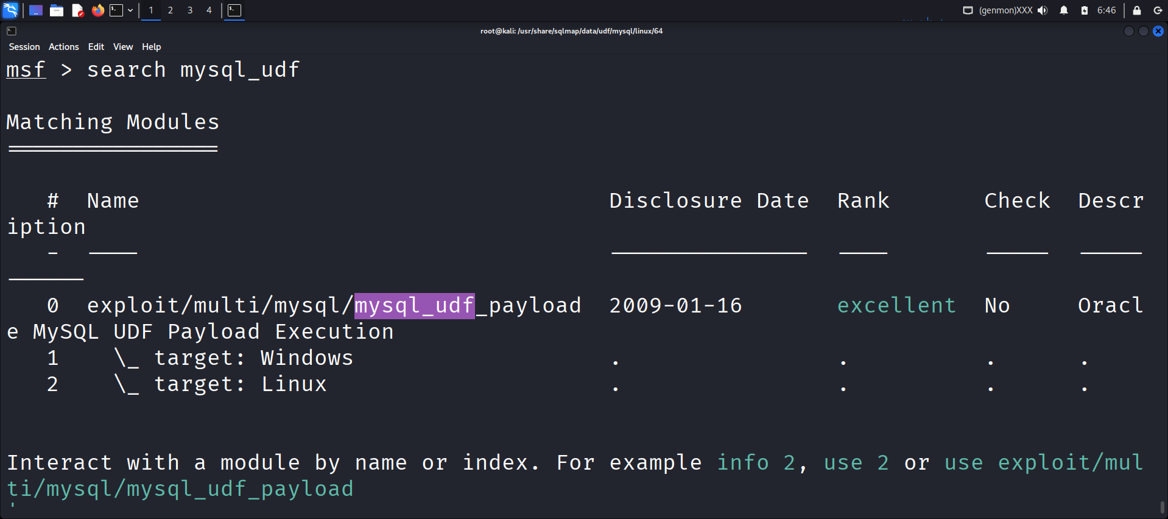This screenshot has height=519, width=1168.
Task: Click the 'No' check value
Action: (x=997, y=305)
